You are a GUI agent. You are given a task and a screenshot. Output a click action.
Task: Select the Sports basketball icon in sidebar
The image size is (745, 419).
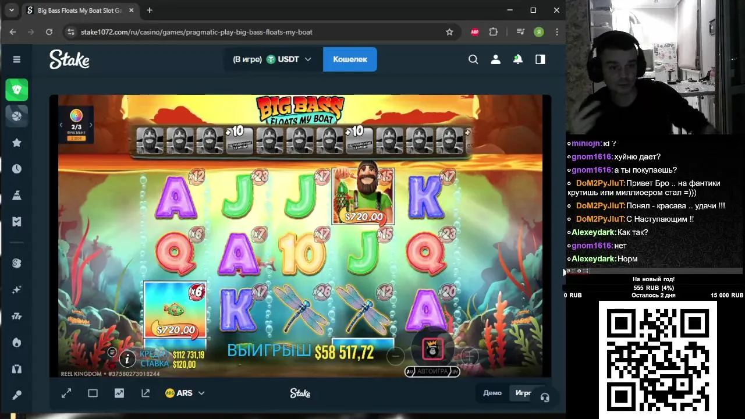(x=17, y=116)
